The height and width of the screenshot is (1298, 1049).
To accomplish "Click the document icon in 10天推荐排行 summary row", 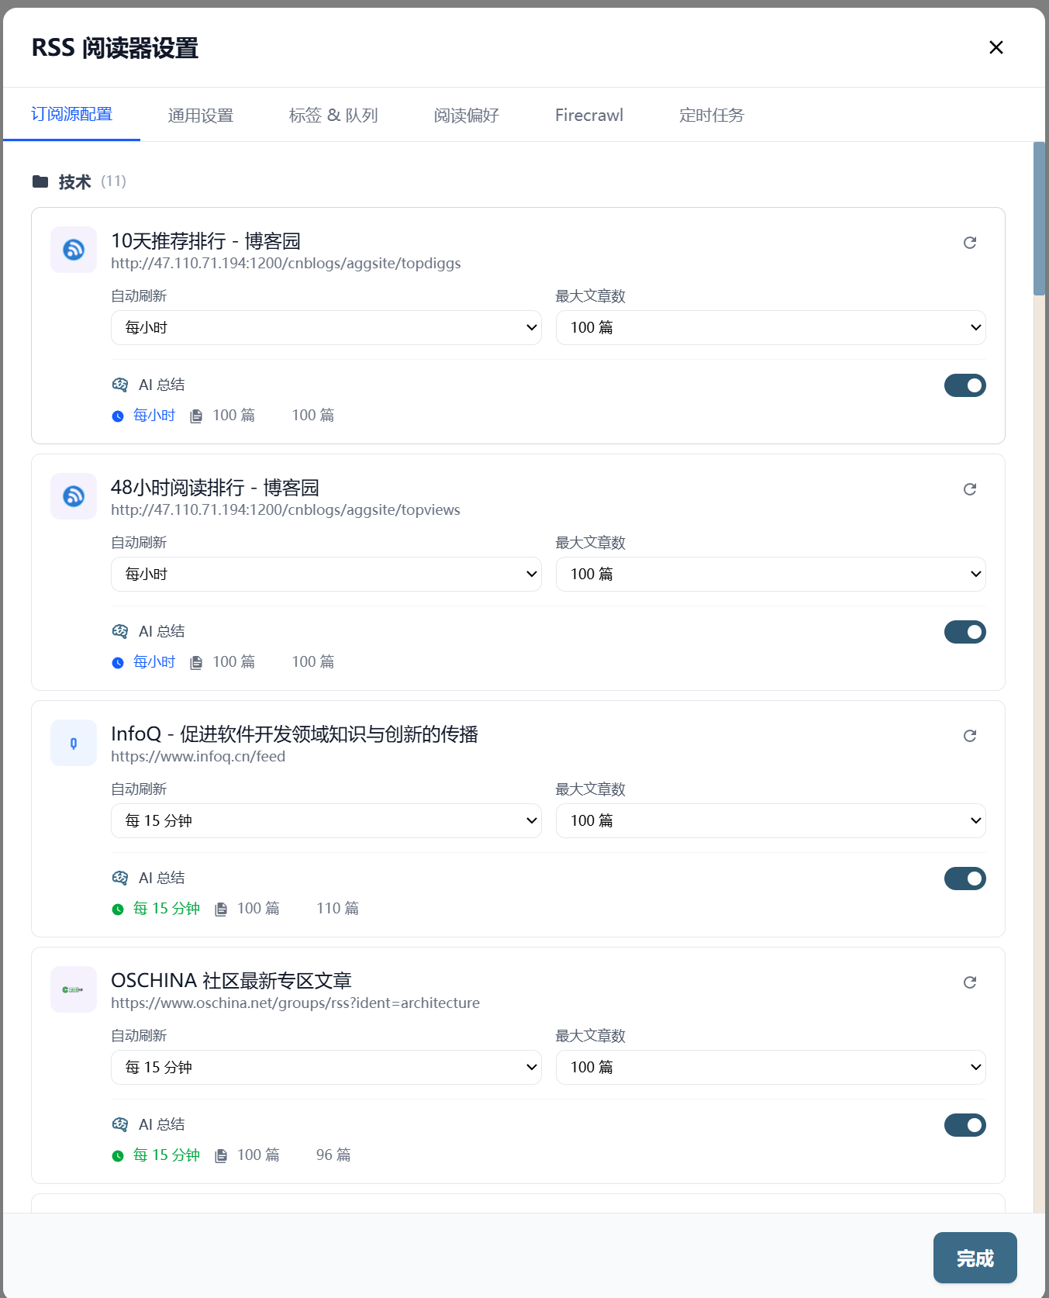I will [x=196, y=416].
